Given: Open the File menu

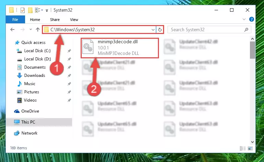Looking at the screenshot, I should tap(15, 20).
